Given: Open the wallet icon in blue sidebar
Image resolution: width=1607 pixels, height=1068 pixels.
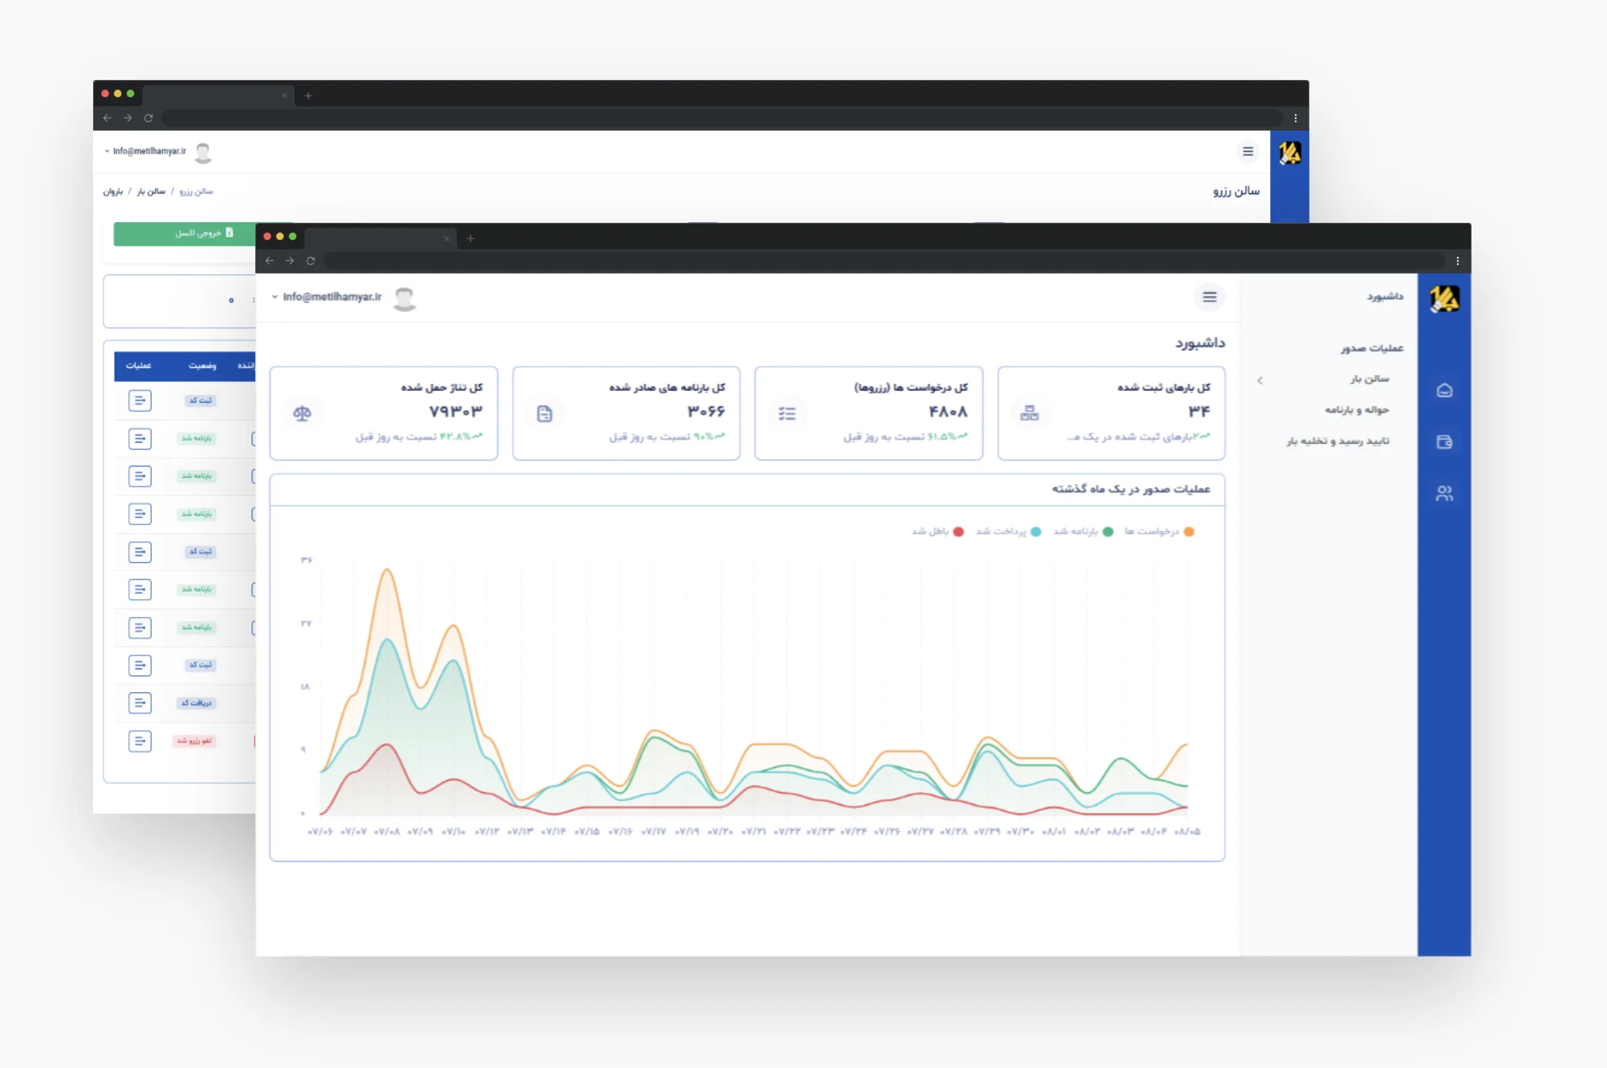Looking at the screenshot, I should (1444, 442).
